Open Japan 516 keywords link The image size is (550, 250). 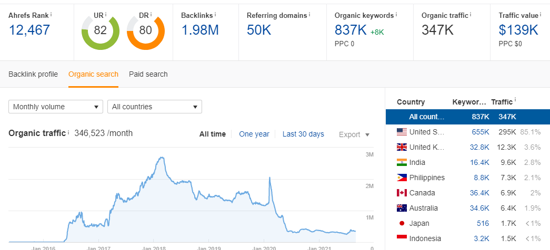pyautogui.click(x=483, y=223)
